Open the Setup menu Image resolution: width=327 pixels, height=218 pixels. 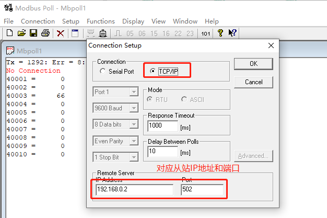71,21
